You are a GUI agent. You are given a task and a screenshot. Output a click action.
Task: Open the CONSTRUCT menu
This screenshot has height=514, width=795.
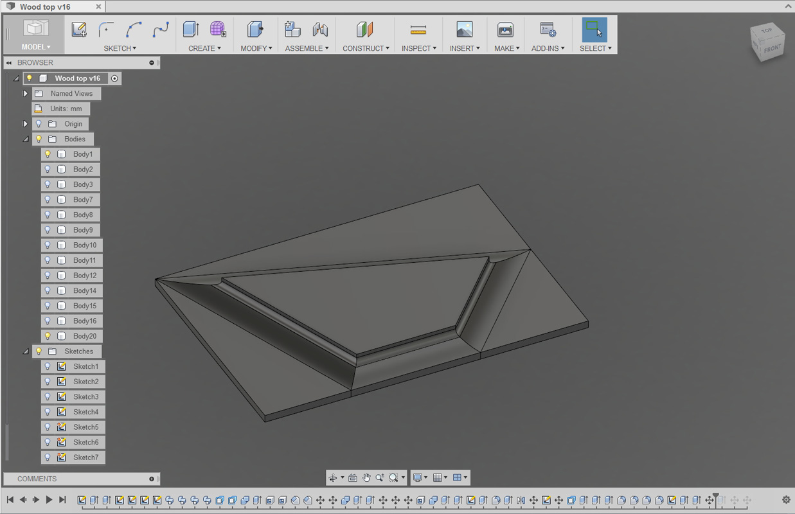click(x=366, y=48)
